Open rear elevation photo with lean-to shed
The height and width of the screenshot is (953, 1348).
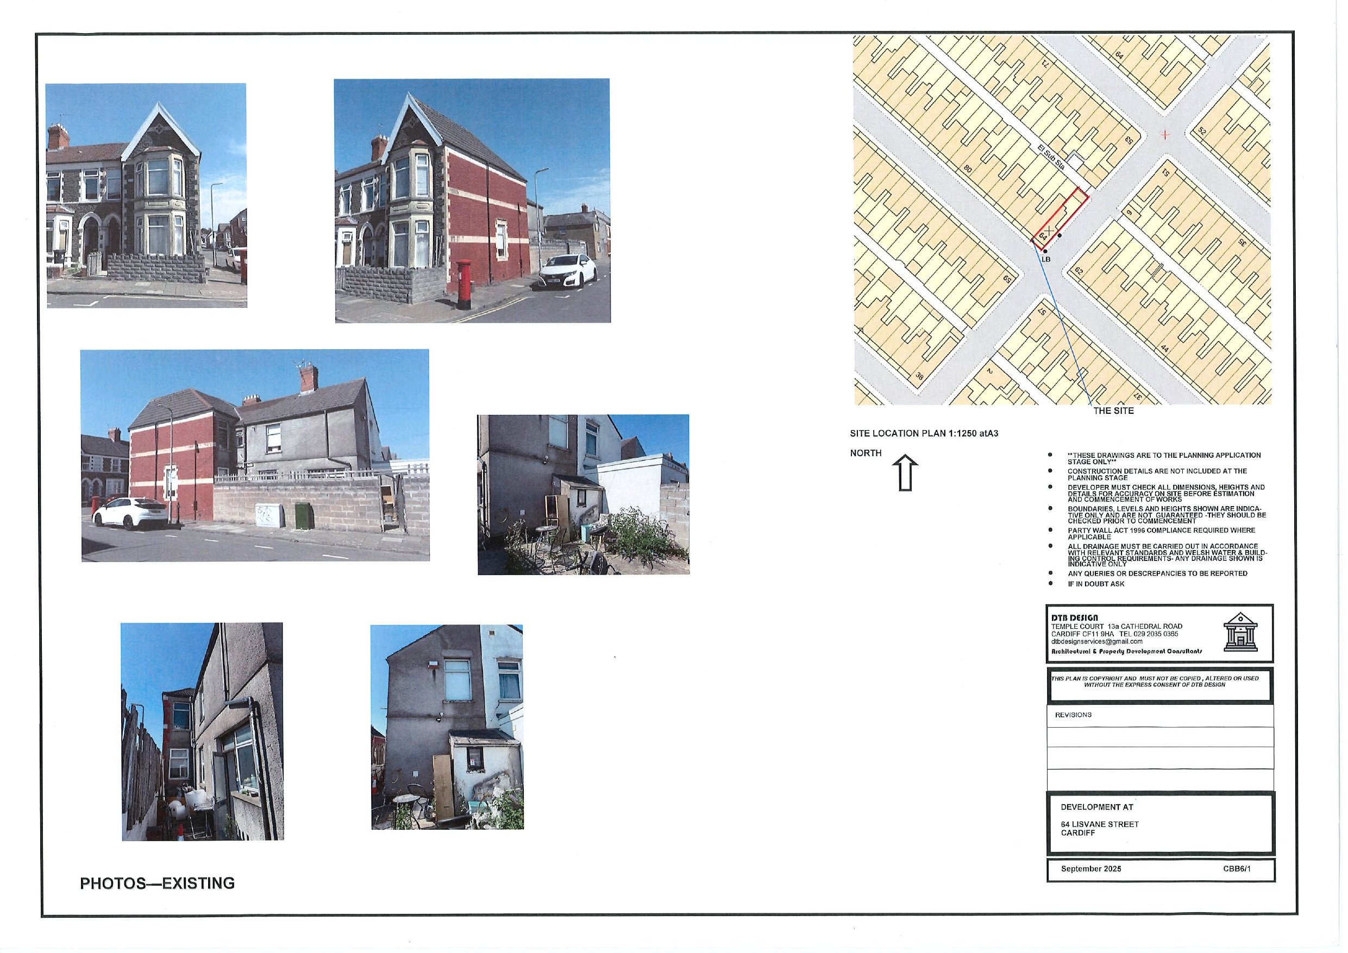pos(447,727)
